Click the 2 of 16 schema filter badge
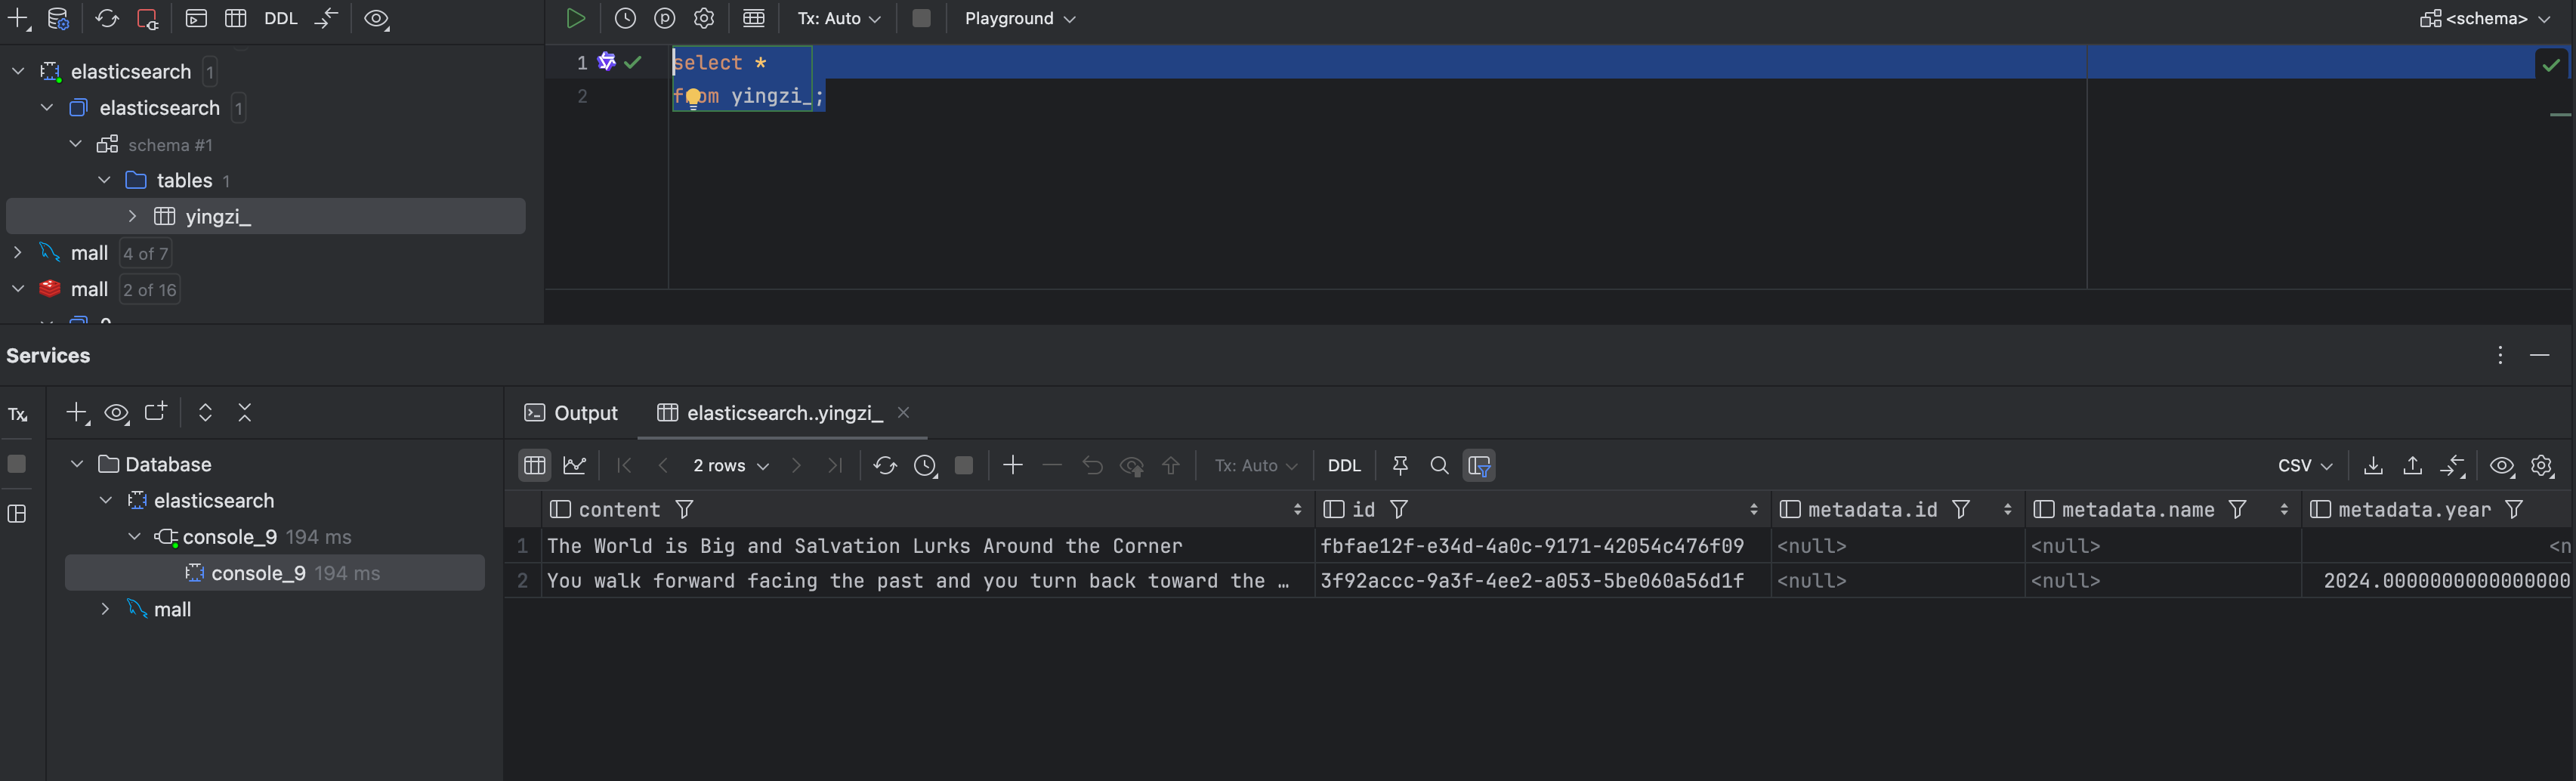This screenshot has height=781, width=2576. 150,290
